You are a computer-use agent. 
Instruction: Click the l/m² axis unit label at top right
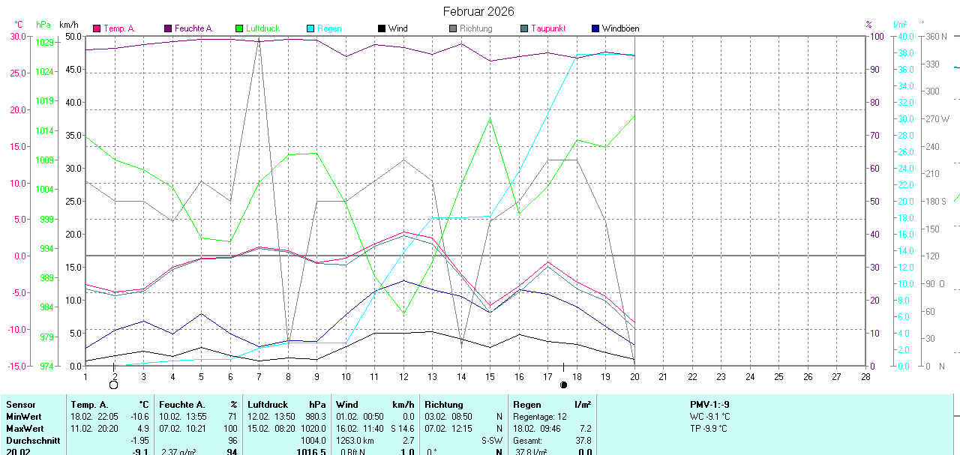[900, 25]
